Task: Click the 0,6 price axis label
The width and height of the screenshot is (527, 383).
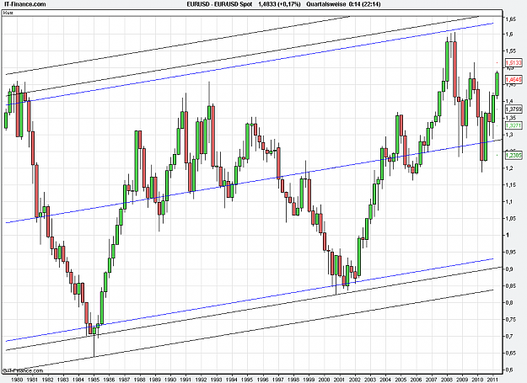Action: [x=509, y=370]
